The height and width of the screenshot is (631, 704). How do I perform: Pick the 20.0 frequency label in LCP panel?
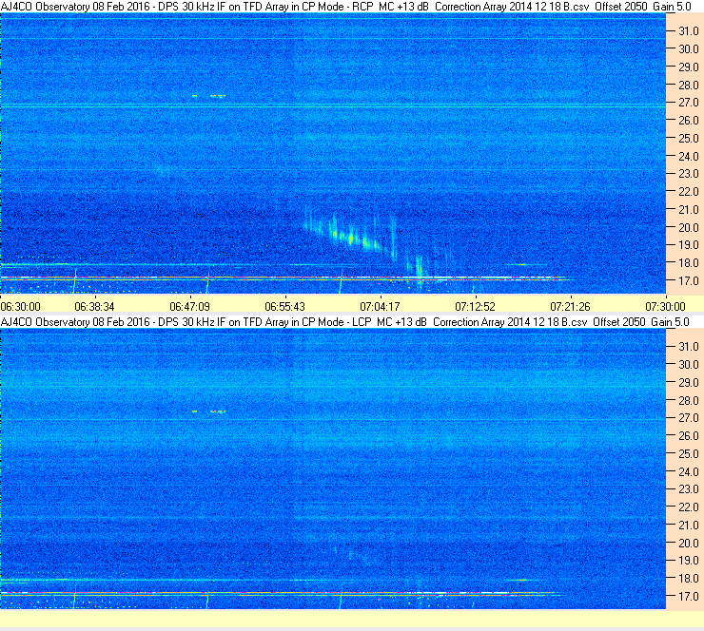click(688, 543)
